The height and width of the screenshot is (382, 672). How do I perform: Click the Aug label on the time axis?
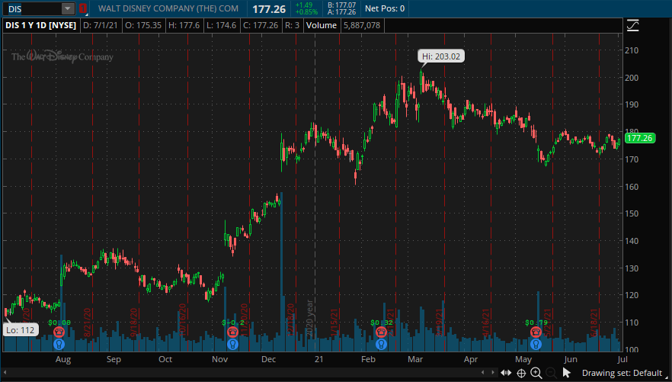pyautogui.click(x=63, y=359)
